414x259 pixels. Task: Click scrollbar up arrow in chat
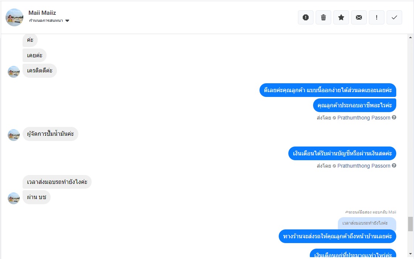[410, 37]
